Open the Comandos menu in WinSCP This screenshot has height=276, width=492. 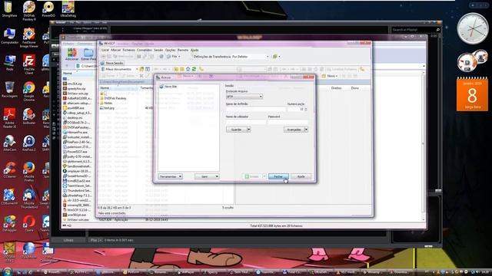(145, 50)
